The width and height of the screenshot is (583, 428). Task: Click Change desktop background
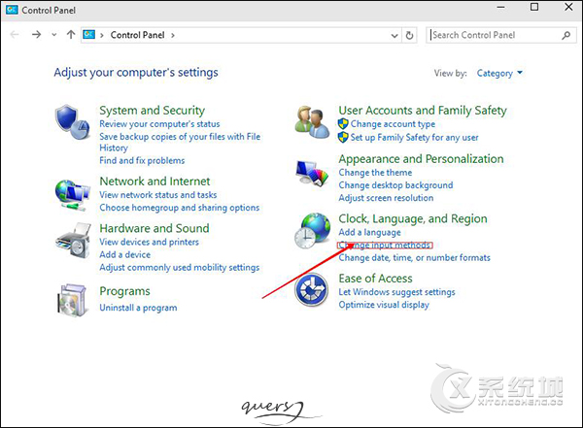click(x=395, y=185)
